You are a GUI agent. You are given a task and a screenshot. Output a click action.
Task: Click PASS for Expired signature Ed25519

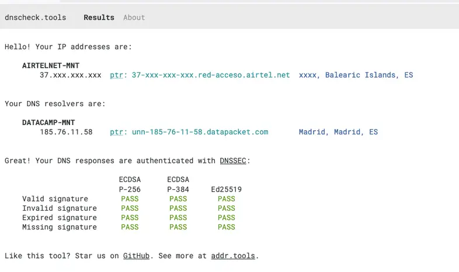226,218
